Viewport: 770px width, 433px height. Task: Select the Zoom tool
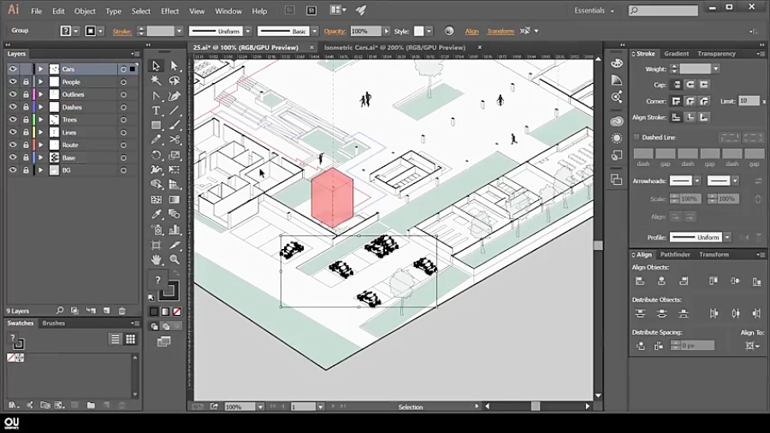click(x=175, y=259)
